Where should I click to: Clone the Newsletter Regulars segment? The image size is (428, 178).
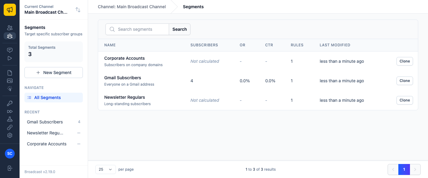click(x=404, y=100)
